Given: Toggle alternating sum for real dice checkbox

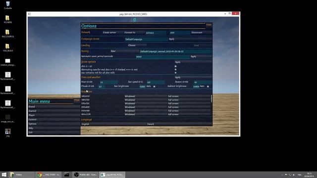Looking at the screenshot, I should click(175, 69).
